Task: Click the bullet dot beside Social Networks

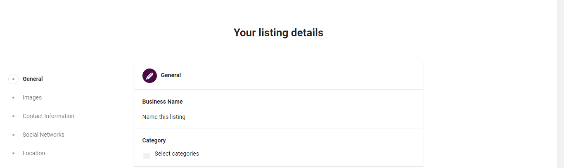Action: 13,135
